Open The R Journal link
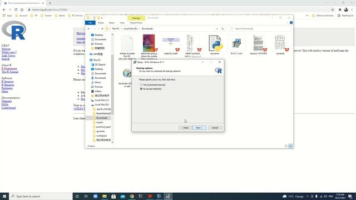The height and width of the screenshot is (200, 356). point(10,72)
